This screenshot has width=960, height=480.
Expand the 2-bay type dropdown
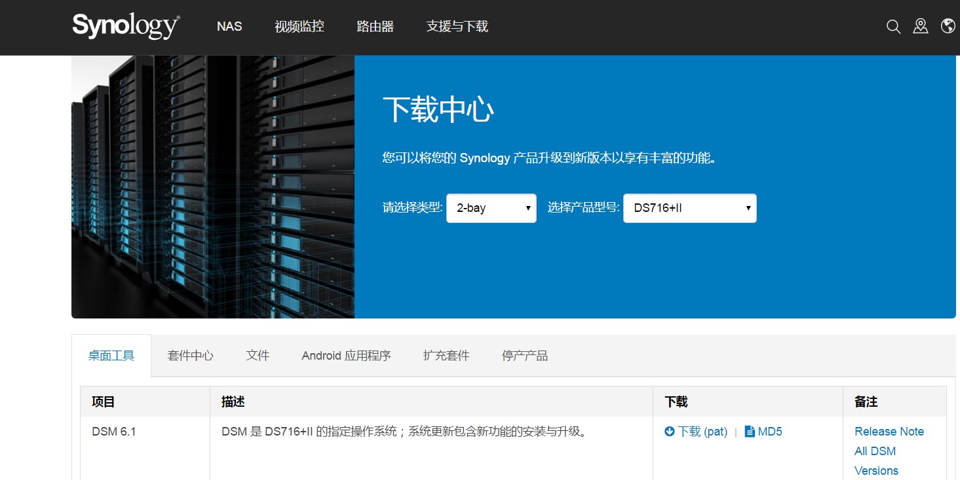pos(491,208)
